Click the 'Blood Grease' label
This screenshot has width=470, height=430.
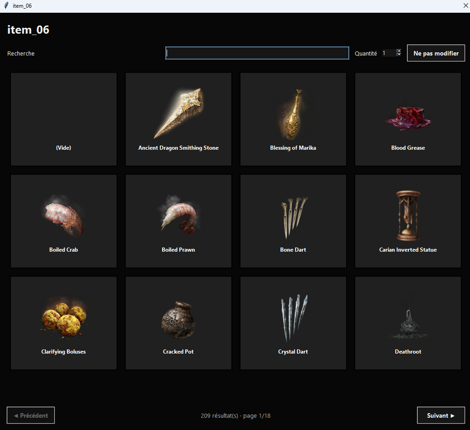click(408, 147)
